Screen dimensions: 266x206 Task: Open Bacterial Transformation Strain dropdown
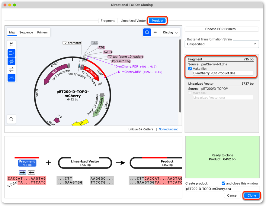[x=222, y=44]
